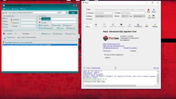Toggle the None authentication checkbox
The height and width of the screenshot is (99, 176).
click(3, 18)
